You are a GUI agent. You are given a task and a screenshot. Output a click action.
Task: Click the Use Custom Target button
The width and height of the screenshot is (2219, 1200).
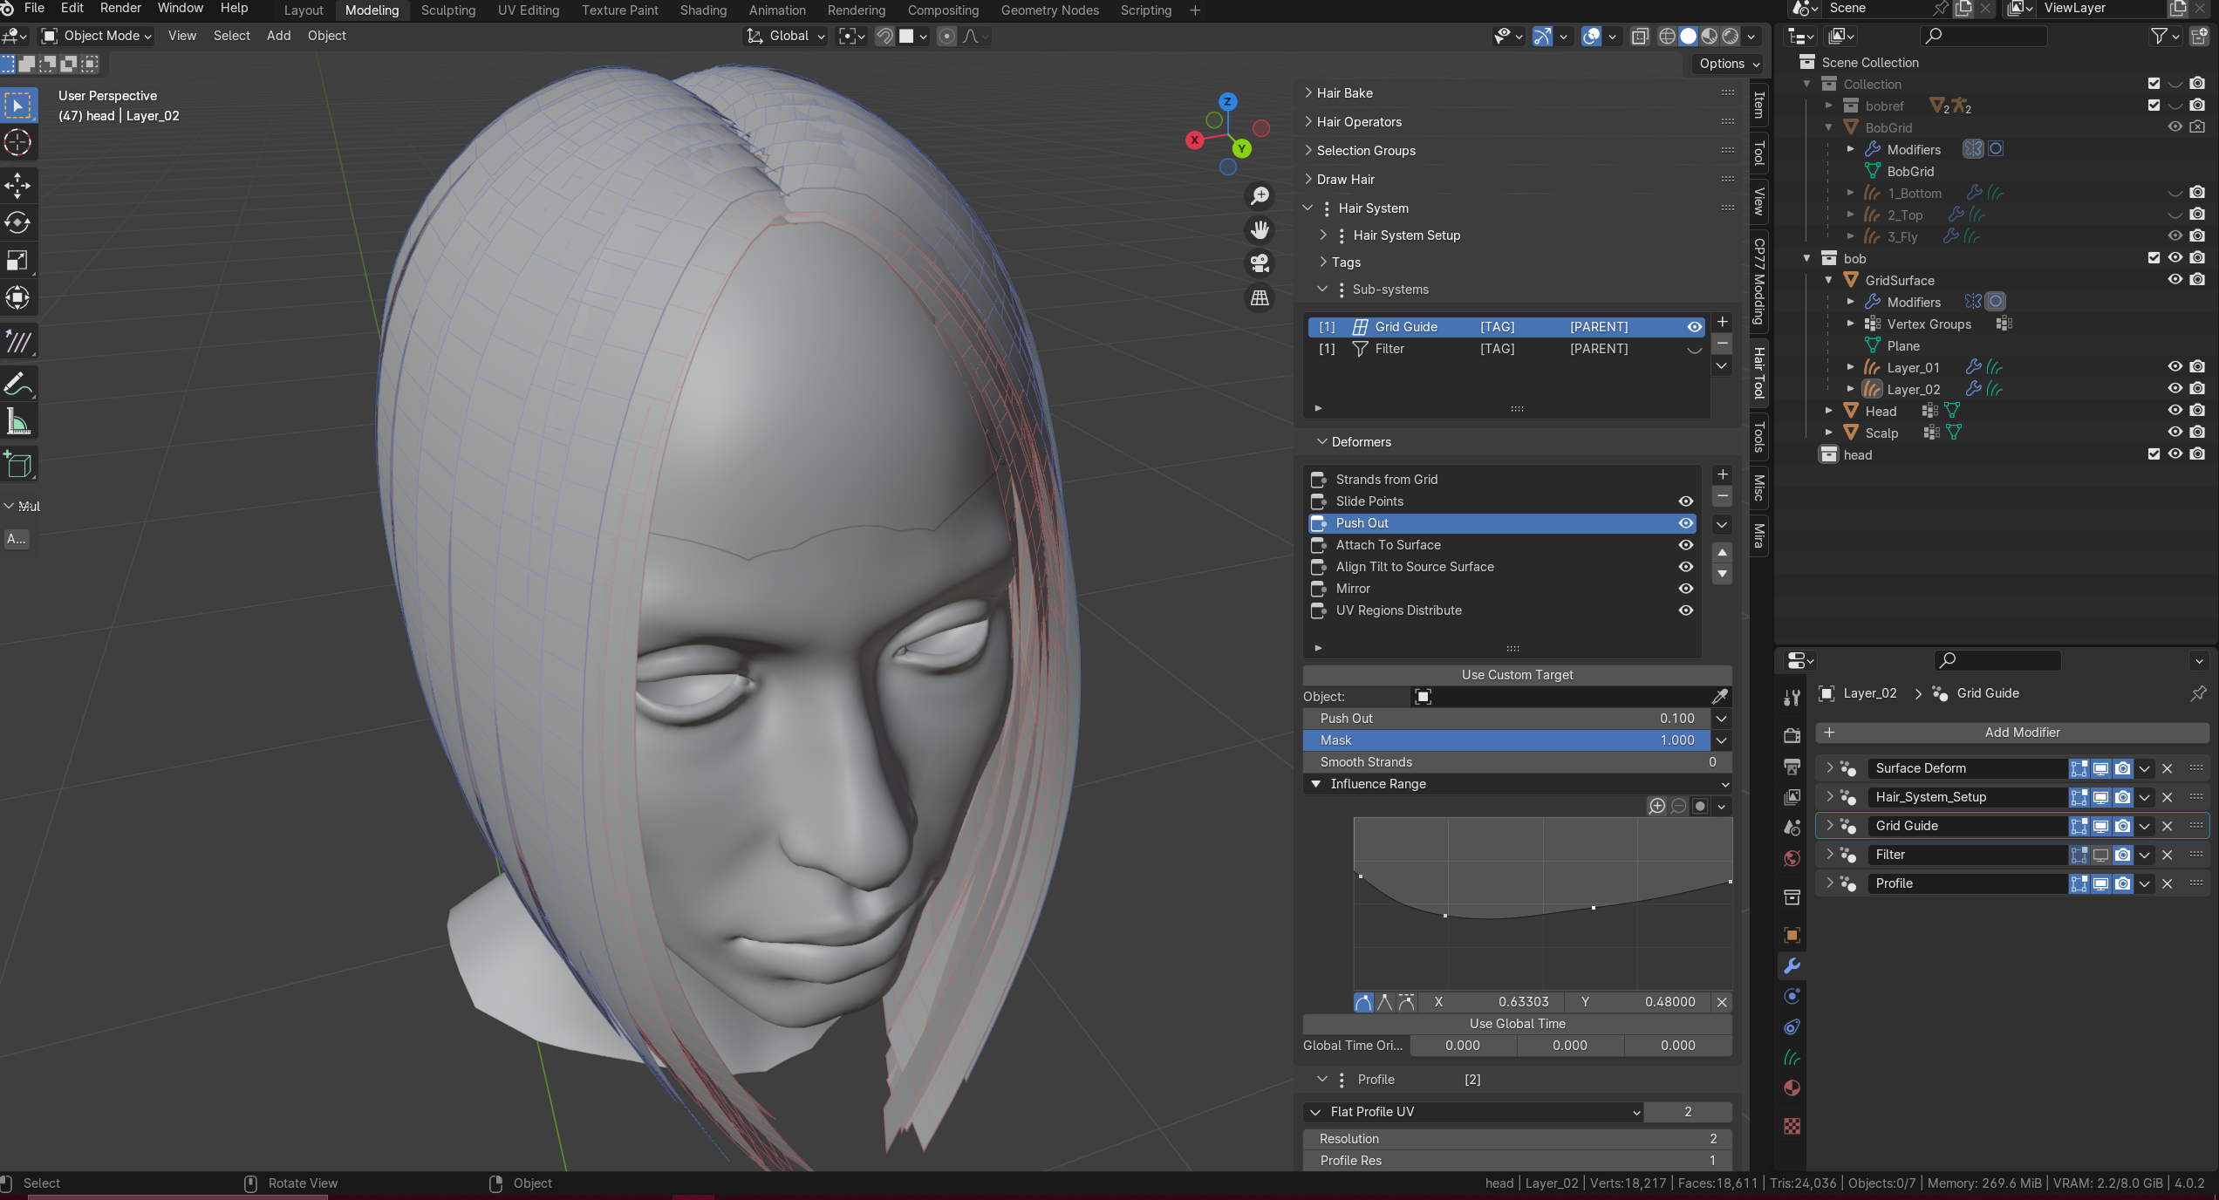(1517, 675)
